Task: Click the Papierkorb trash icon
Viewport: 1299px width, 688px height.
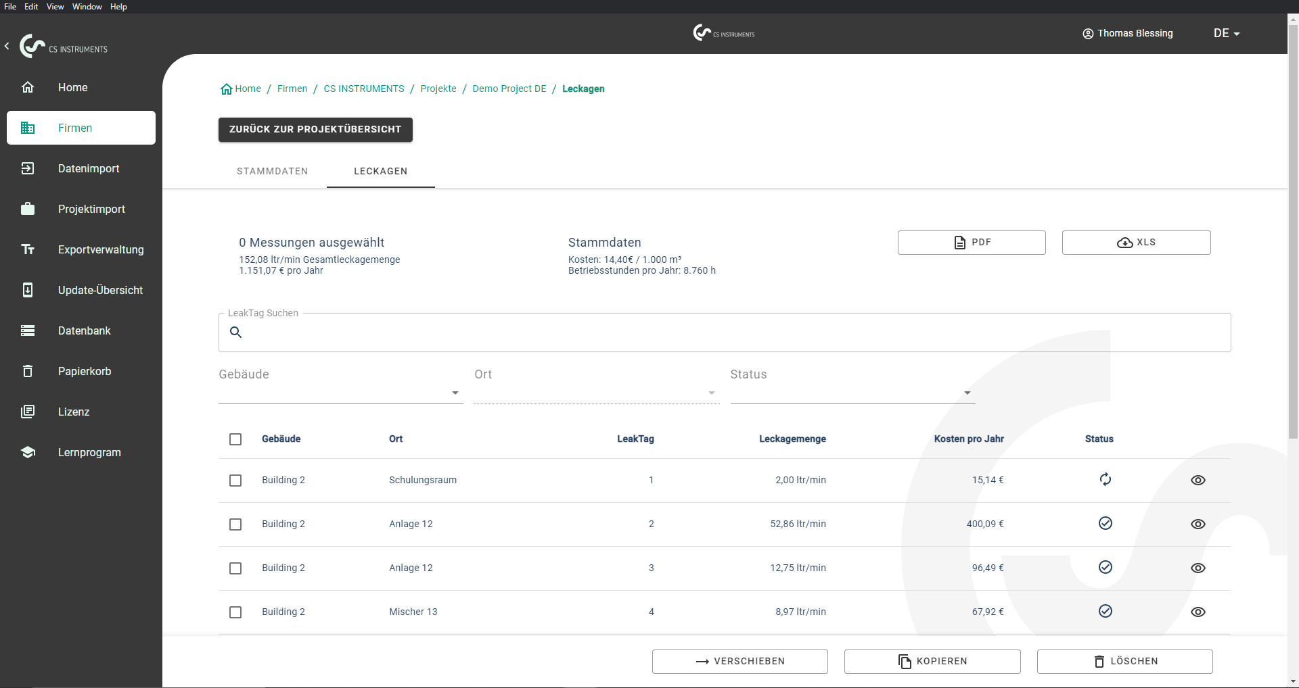Action: click(28, 371)
